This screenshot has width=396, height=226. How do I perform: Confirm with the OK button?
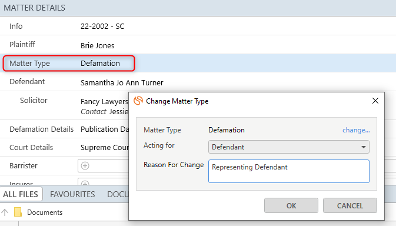pyautogui.click(x=291, y=205)
